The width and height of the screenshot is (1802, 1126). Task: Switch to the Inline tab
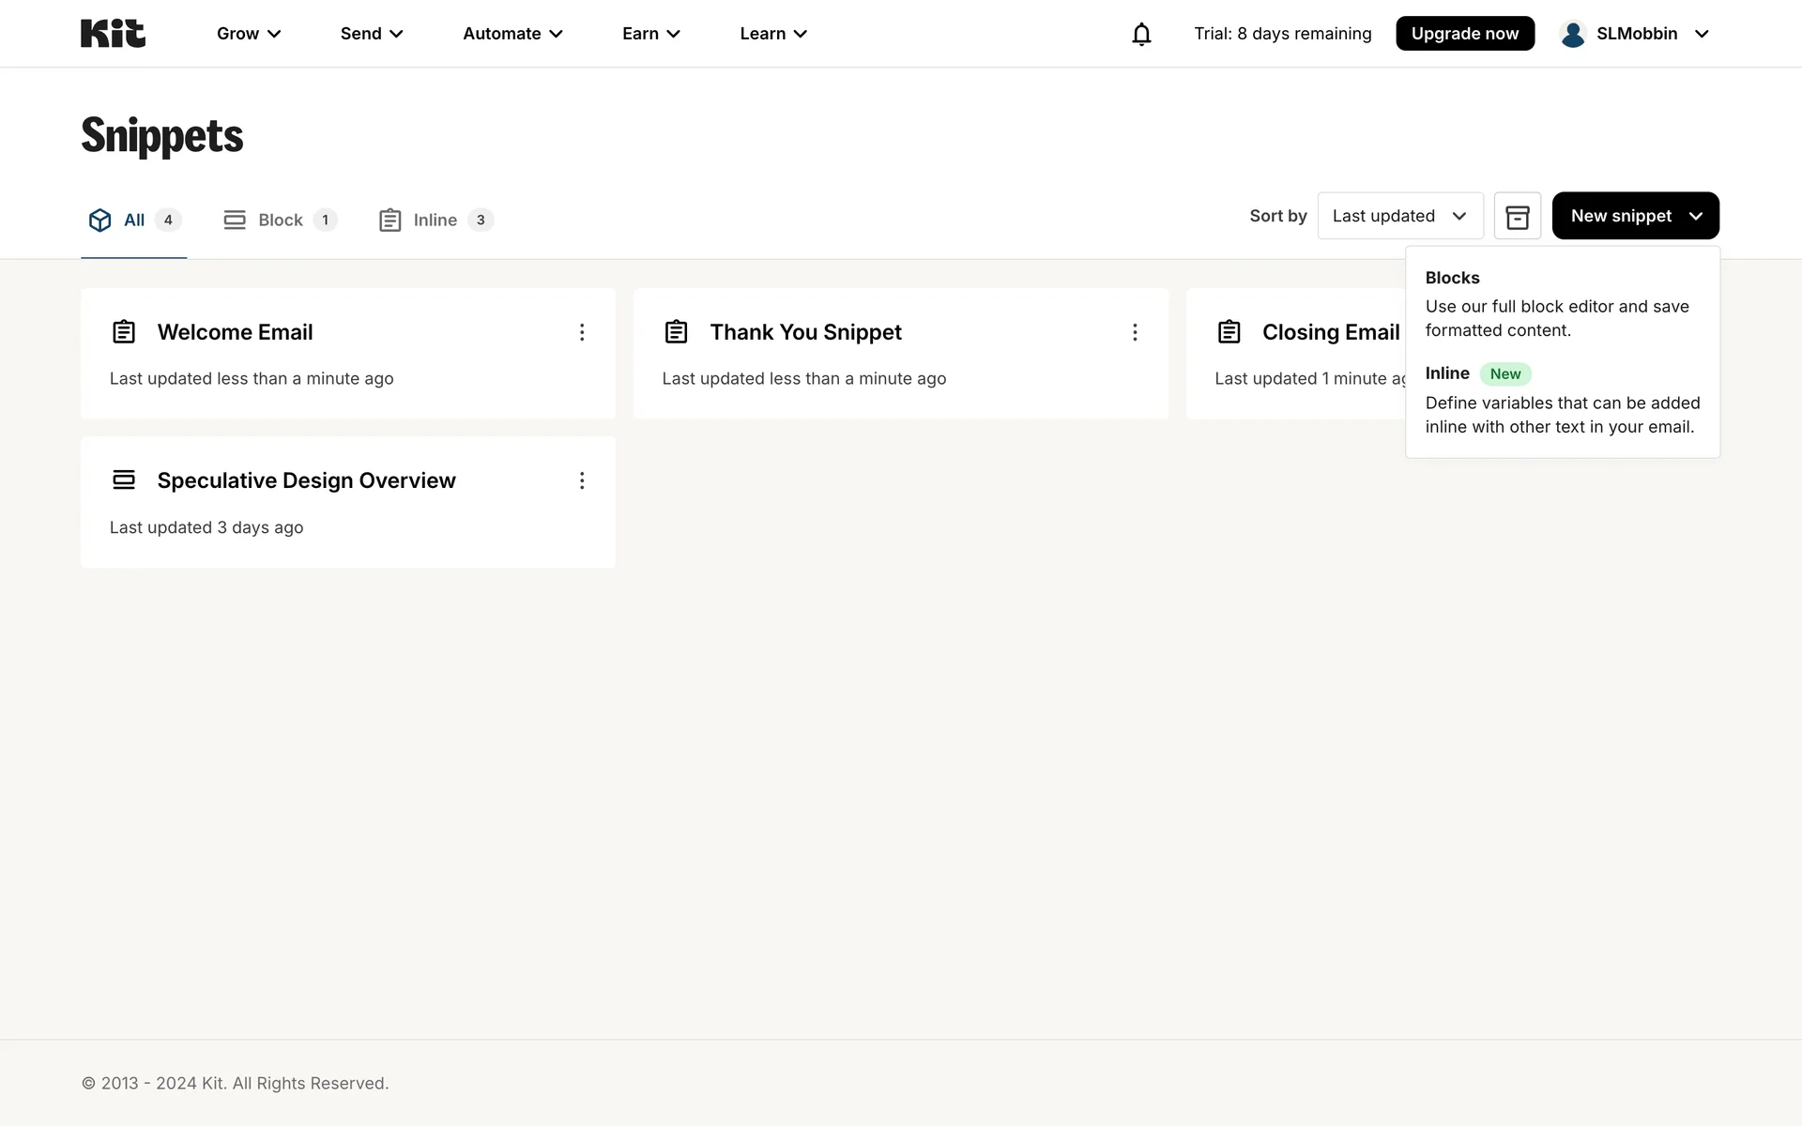tap(435, 221)
